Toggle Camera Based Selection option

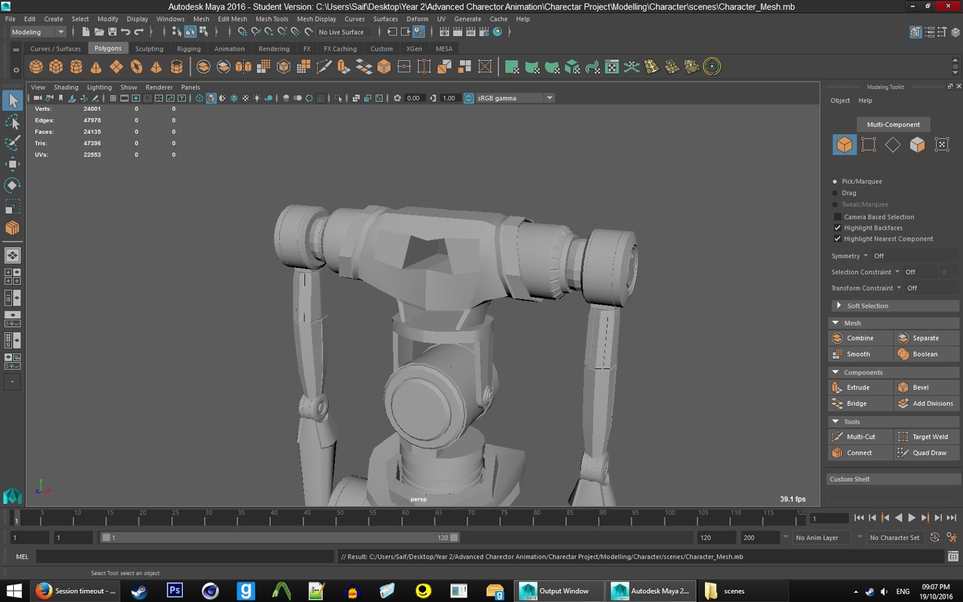[x=838, y=217]
